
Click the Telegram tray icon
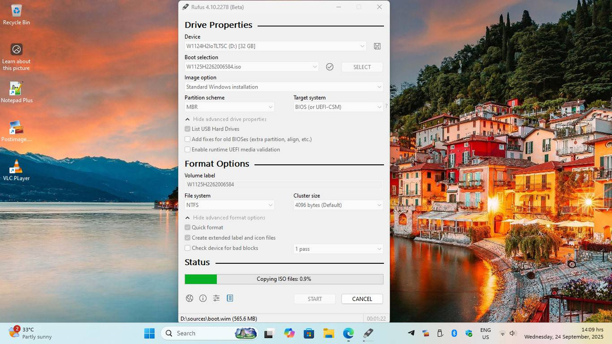(x=411, y=333)
